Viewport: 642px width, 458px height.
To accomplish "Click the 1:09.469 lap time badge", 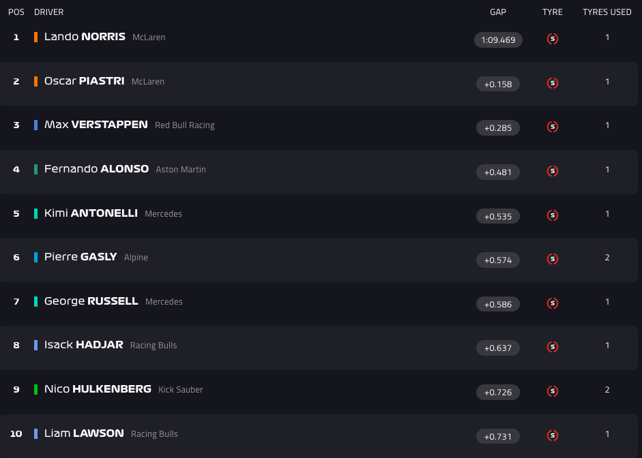I will [x=498, y=40].
